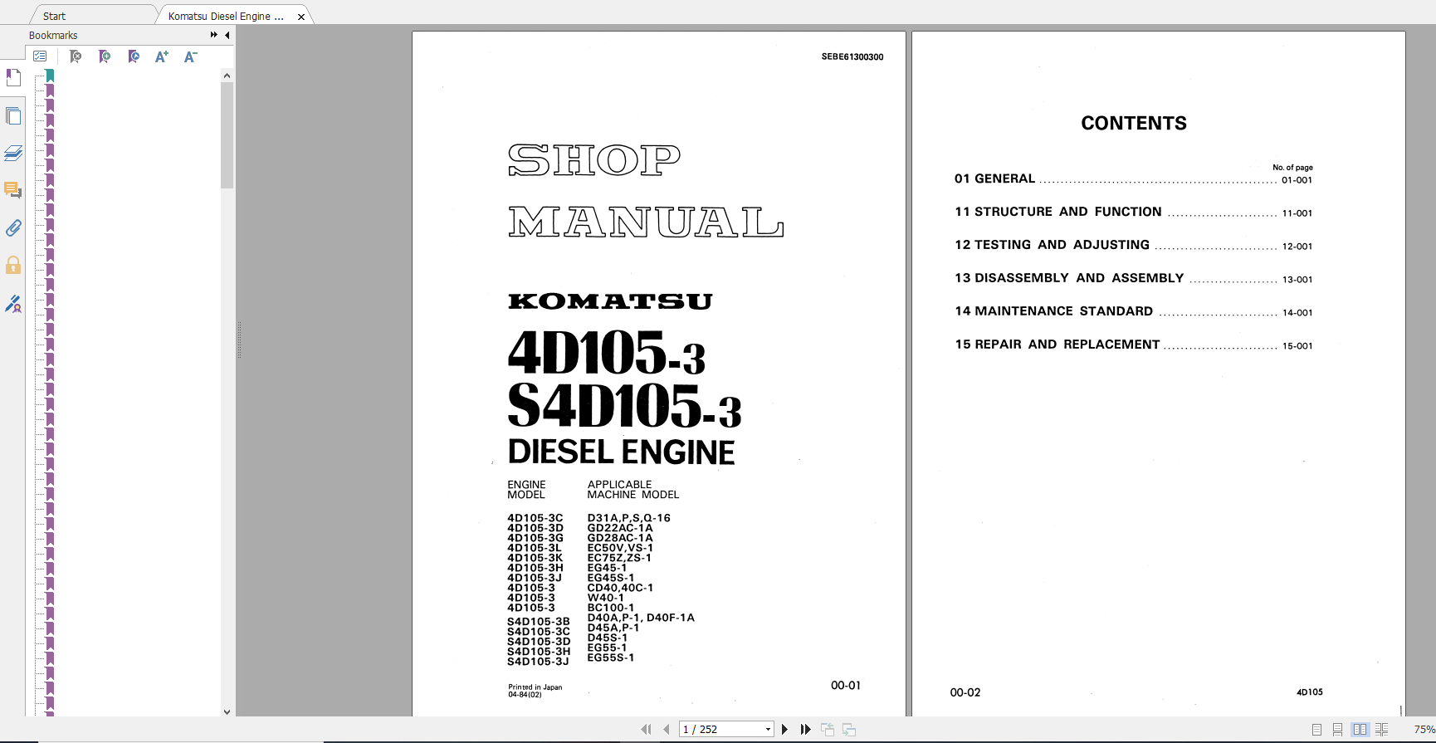
Task: Open the page number dropdown
Action: [x=768, y=730]
